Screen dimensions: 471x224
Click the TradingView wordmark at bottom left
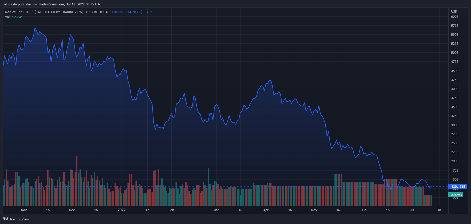click(19, 219)
